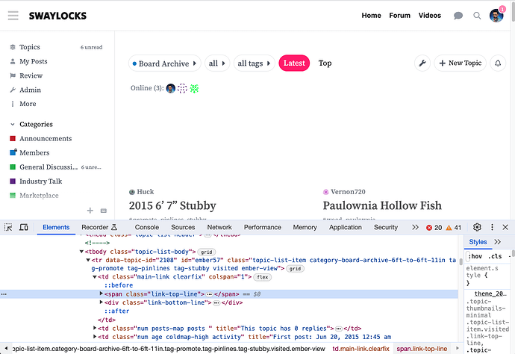Image resolution: width=515 pixels, height=354 pixels.
Task: Toggle grid badge on tr element
Action: 295,269
